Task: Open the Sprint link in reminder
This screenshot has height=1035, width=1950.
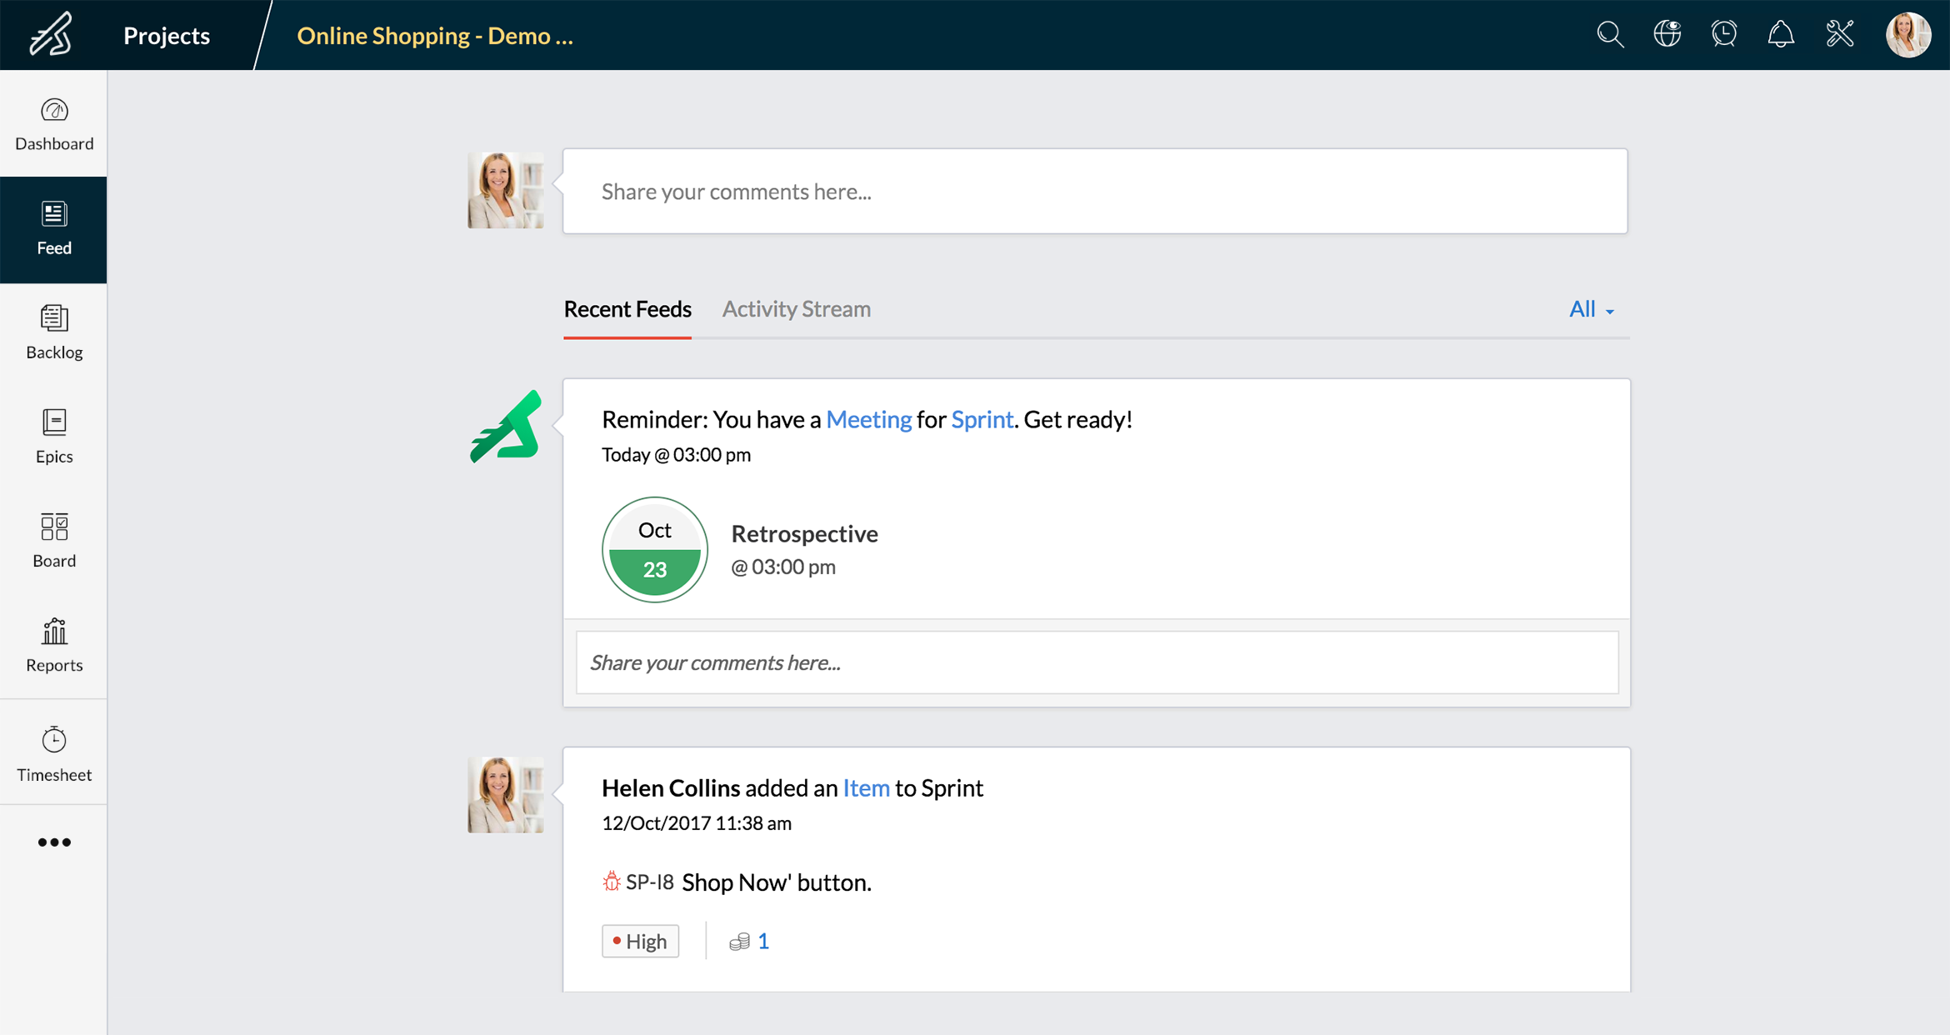Action: [x=982, y=419]
